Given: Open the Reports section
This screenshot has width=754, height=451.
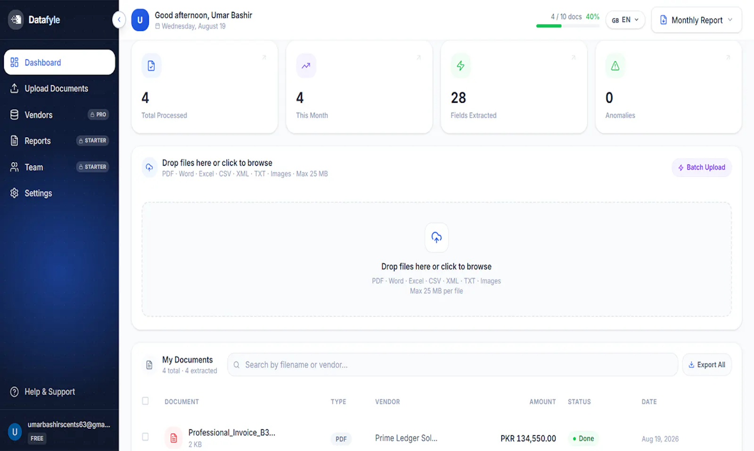Looking at the screenshot, I should point(59,141).
